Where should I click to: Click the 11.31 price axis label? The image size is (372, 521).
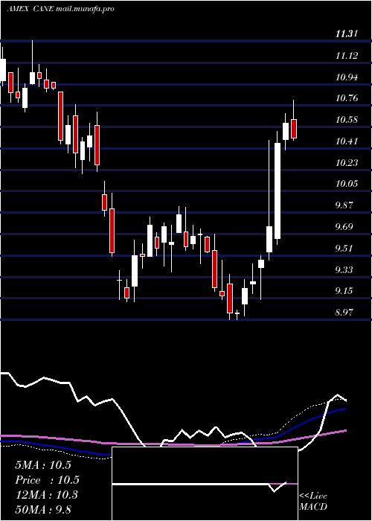coord(347,33)
